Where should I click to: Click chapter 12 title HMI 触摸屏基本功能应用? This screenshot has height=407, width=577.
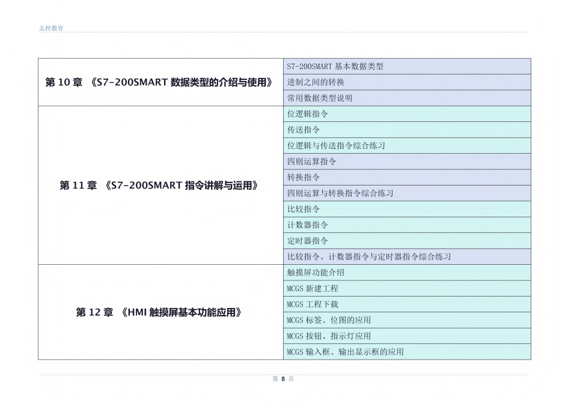161,312
